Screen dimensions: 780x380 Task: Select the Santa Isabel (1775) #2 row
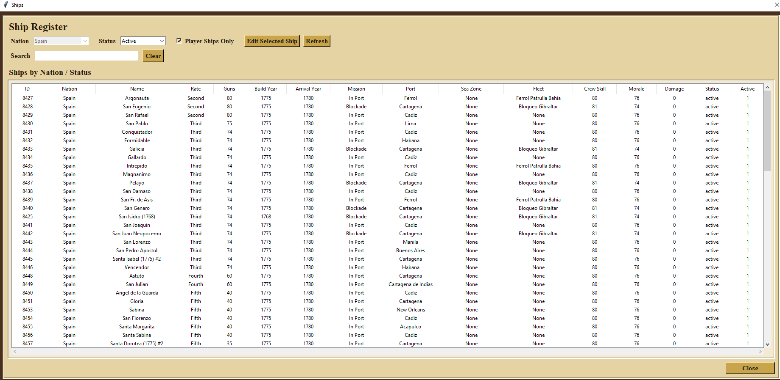pos(388,259)
